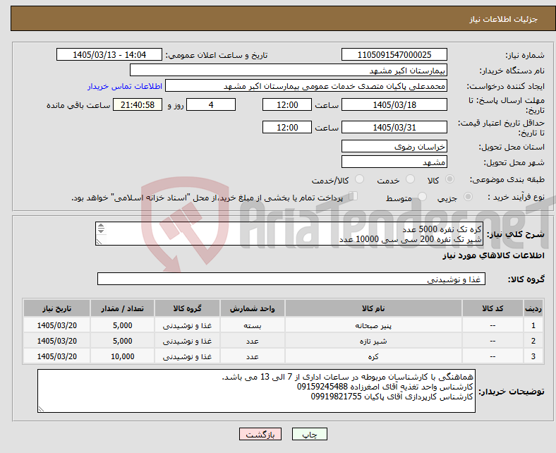Click the نام دستگاه خریدار field
Image resolution: width=556 pixels, height=453 pixels.
pyautogui.click(x=289, y=71)
